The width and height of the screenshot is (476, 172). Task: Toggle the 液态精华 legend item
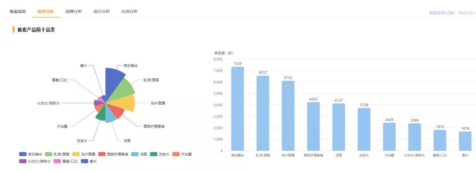pos(31,154)
